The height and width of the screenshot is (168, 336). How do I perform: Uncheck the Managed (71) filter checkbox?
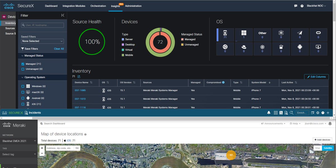pos(23,64)
